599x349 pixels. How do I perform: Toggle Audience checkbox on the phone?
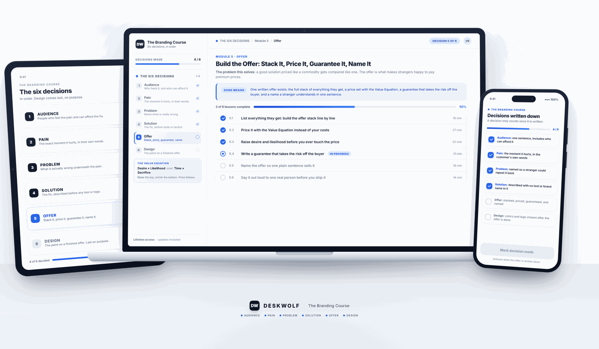[492, 140]
